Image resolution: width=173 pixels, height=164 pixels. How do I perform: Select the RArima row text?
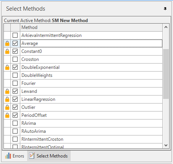coord(29,123)
